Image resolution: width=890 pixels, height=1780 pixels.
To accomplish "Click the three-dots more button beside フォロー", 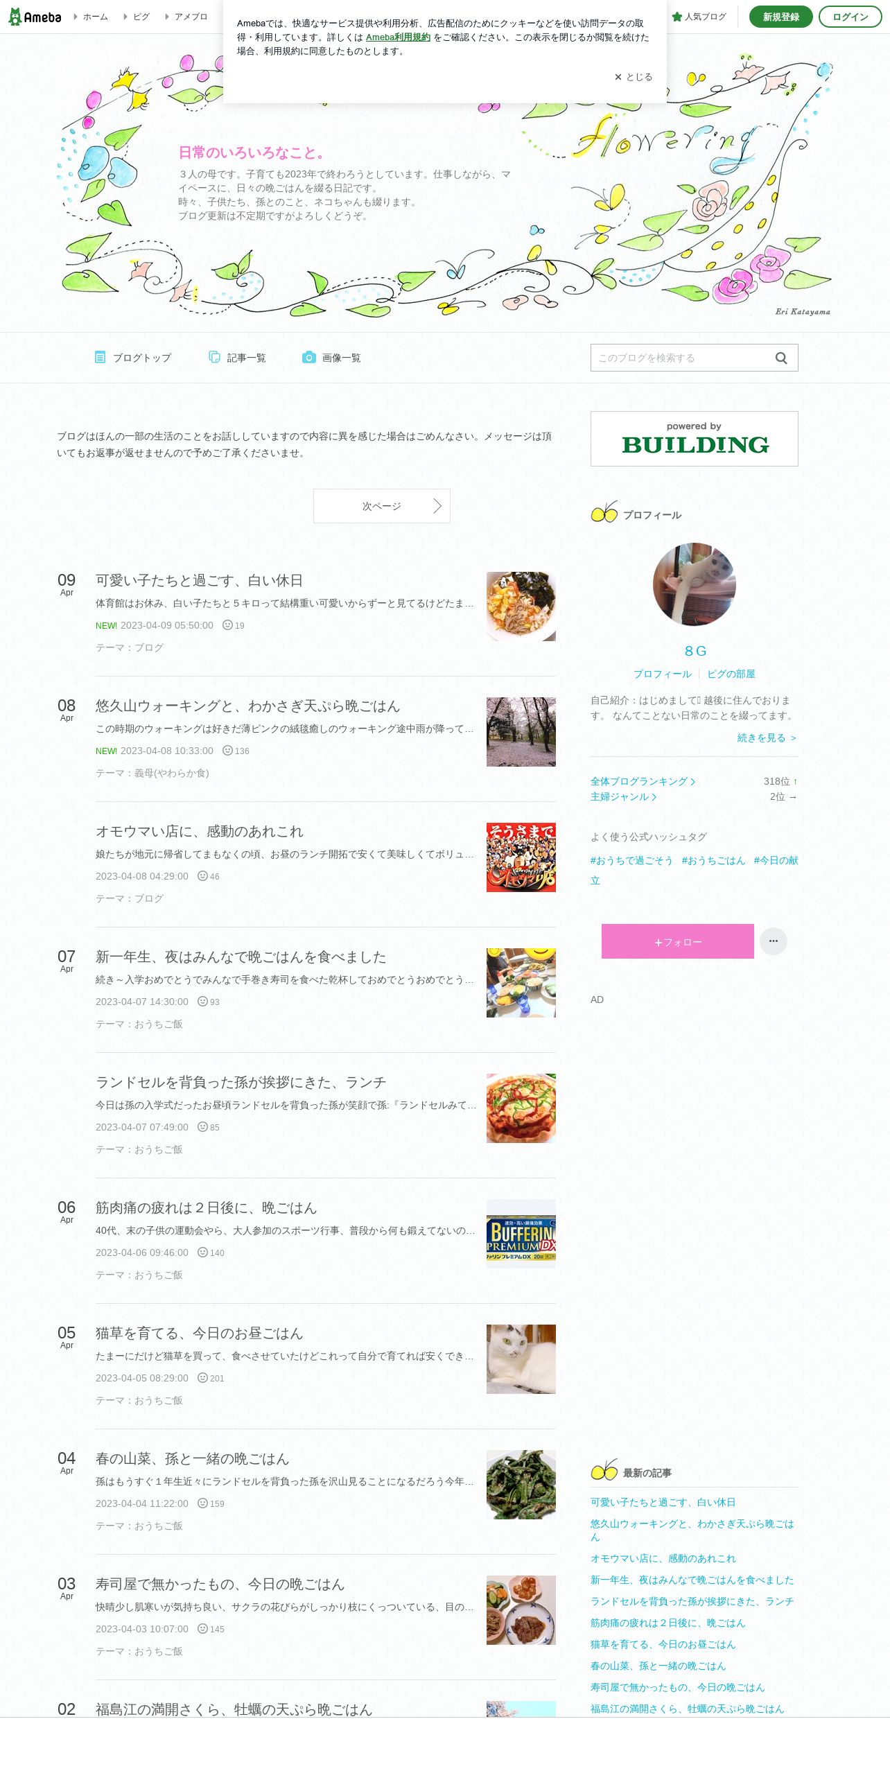I will 774,941.
